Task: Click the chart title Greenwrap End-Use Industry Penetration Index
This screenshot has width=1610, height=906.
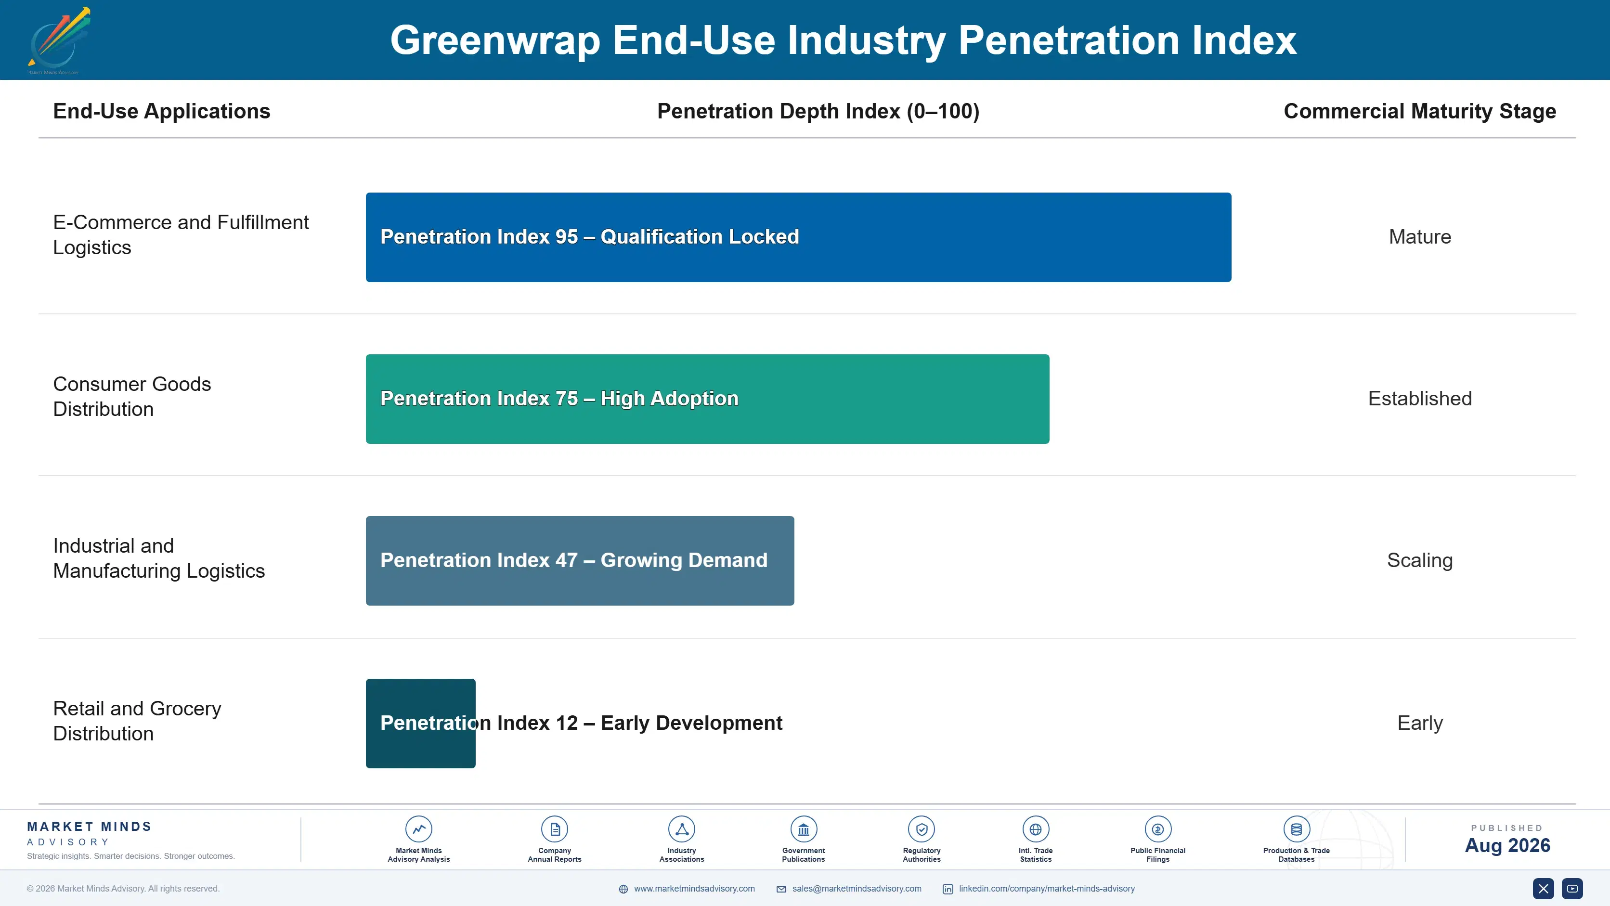Action: (843, 40)
